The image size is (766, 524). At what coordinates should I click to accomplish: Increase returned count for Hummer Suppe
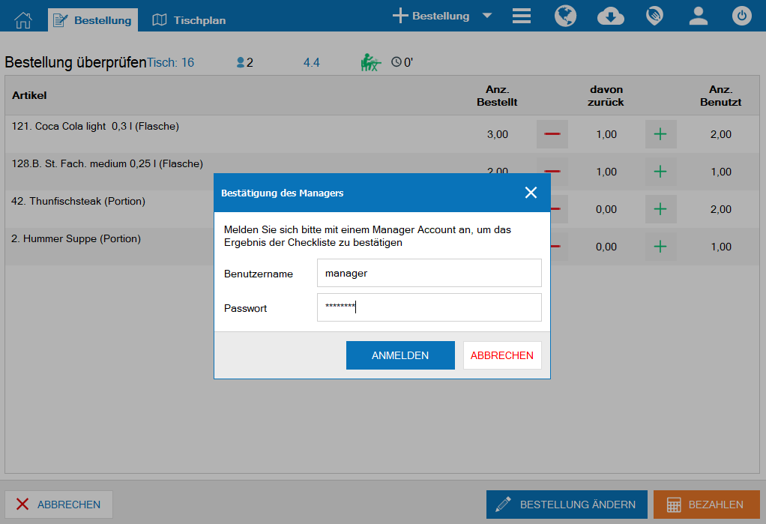click(660, 247)
